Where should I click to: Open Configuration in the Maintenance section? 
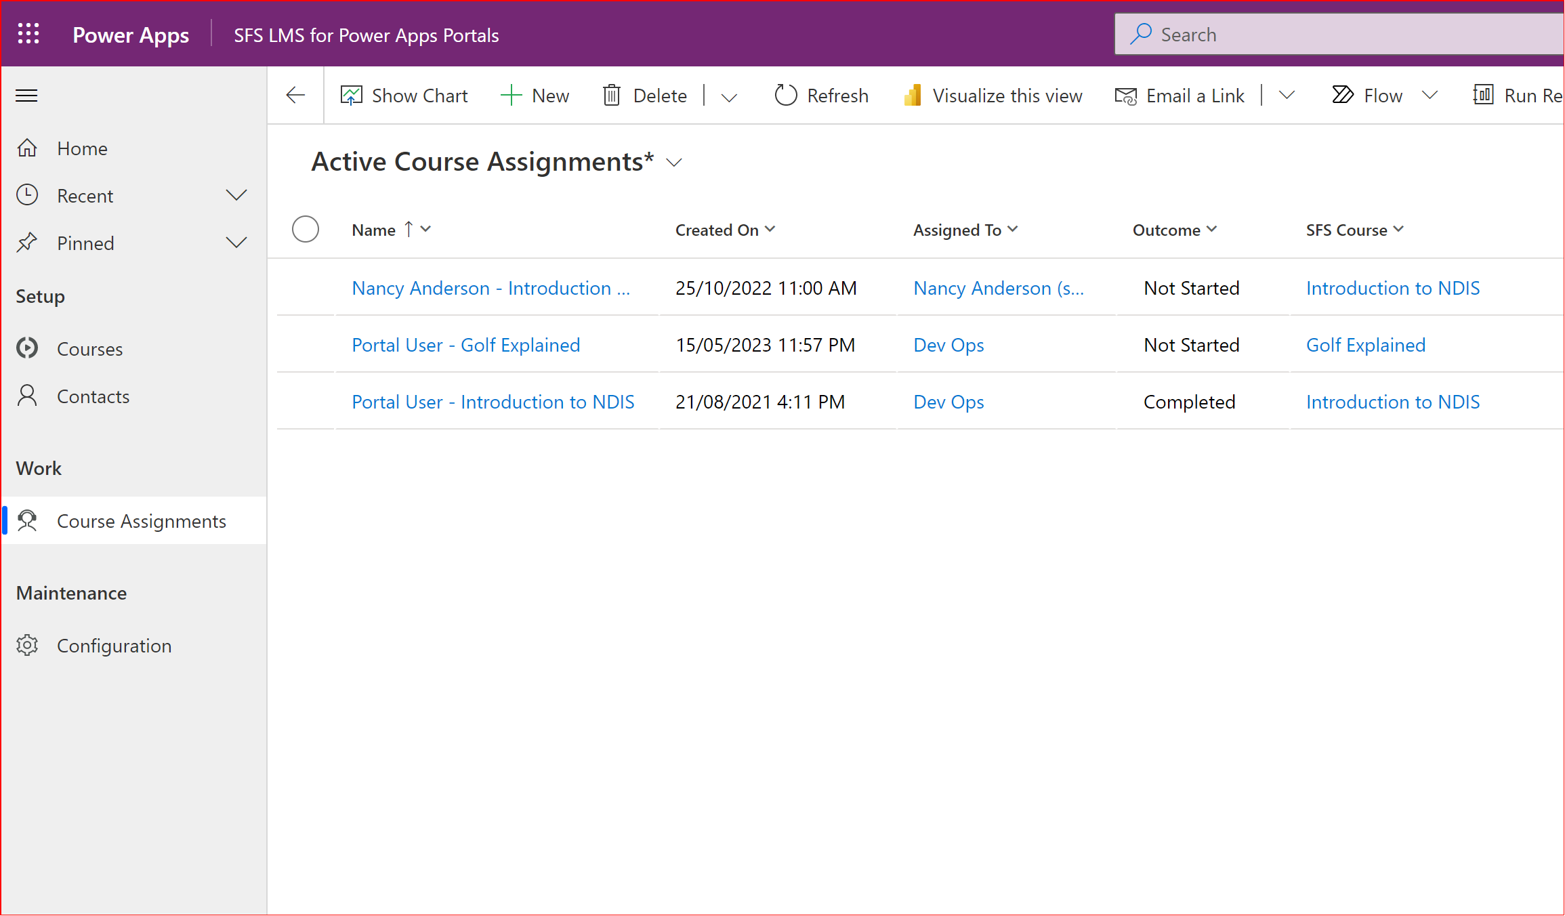tap(114, 646)
